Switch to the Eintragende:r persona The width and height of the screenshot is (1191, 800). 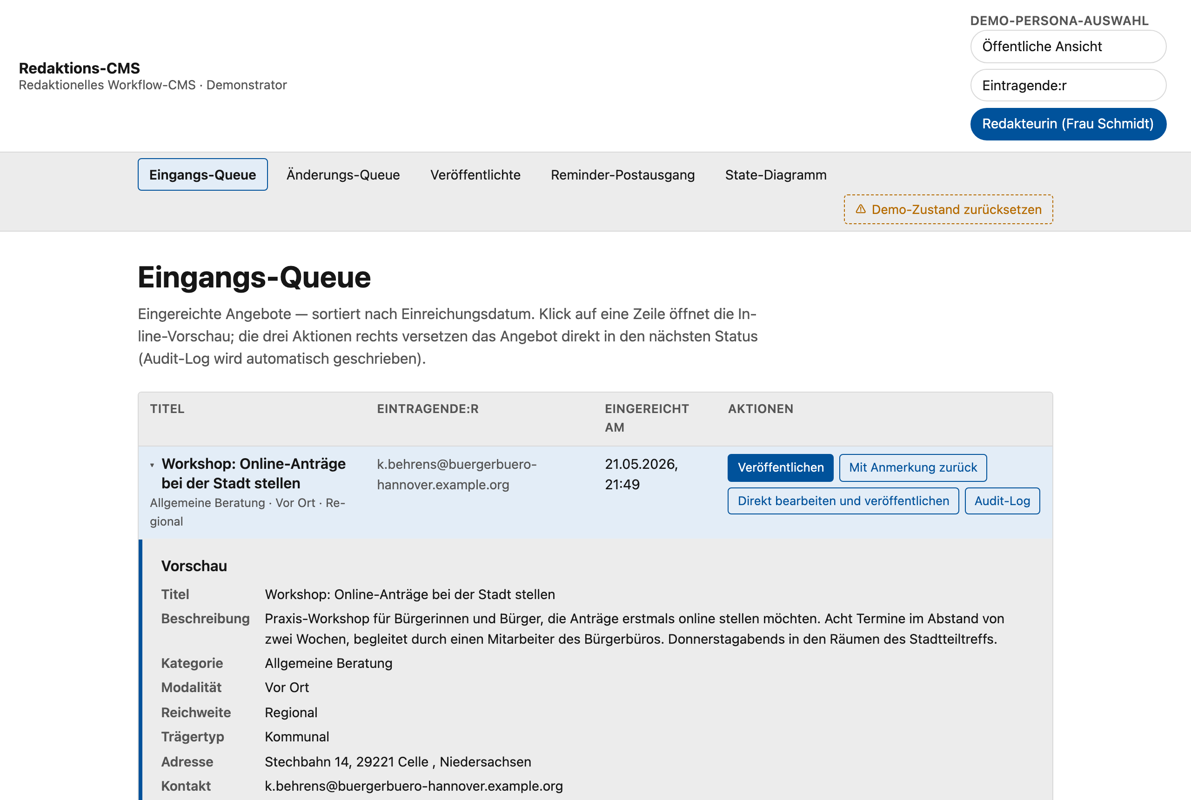[x=1068, y=85]
